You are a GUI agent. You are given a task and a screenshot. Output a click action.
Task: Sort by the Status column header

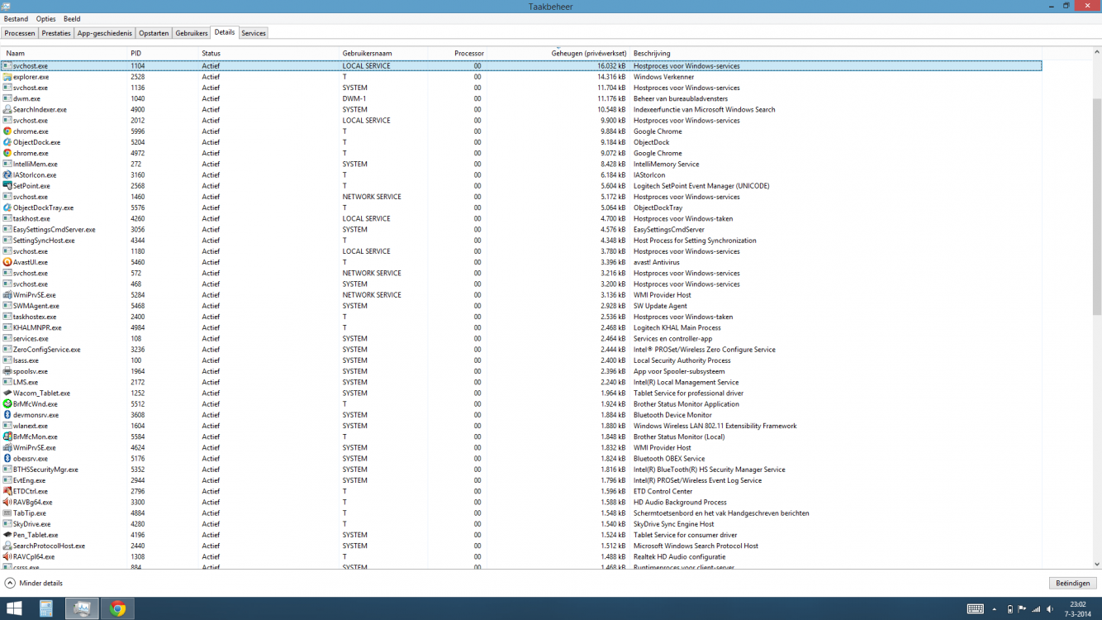269,53
